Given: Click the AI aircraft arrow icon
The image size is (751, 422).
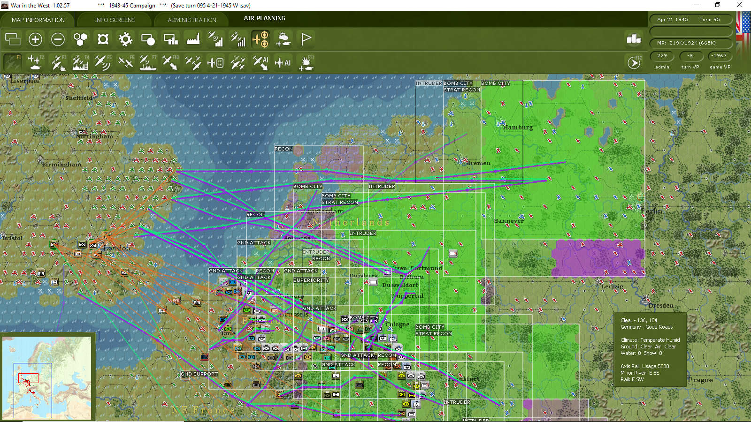Looking at the screenshot, I should [x=261, y=62].
